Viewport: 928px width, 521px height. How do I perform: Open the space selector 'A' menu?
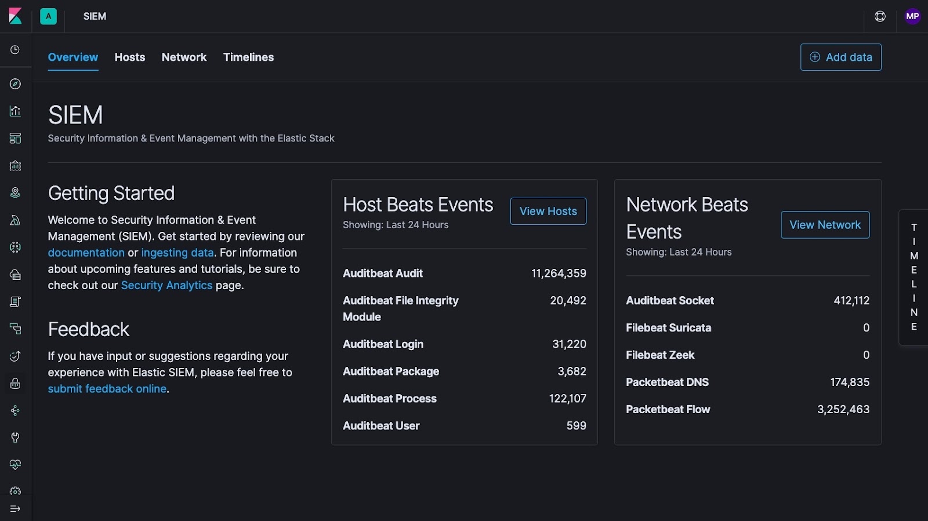[x=48, y=16]
